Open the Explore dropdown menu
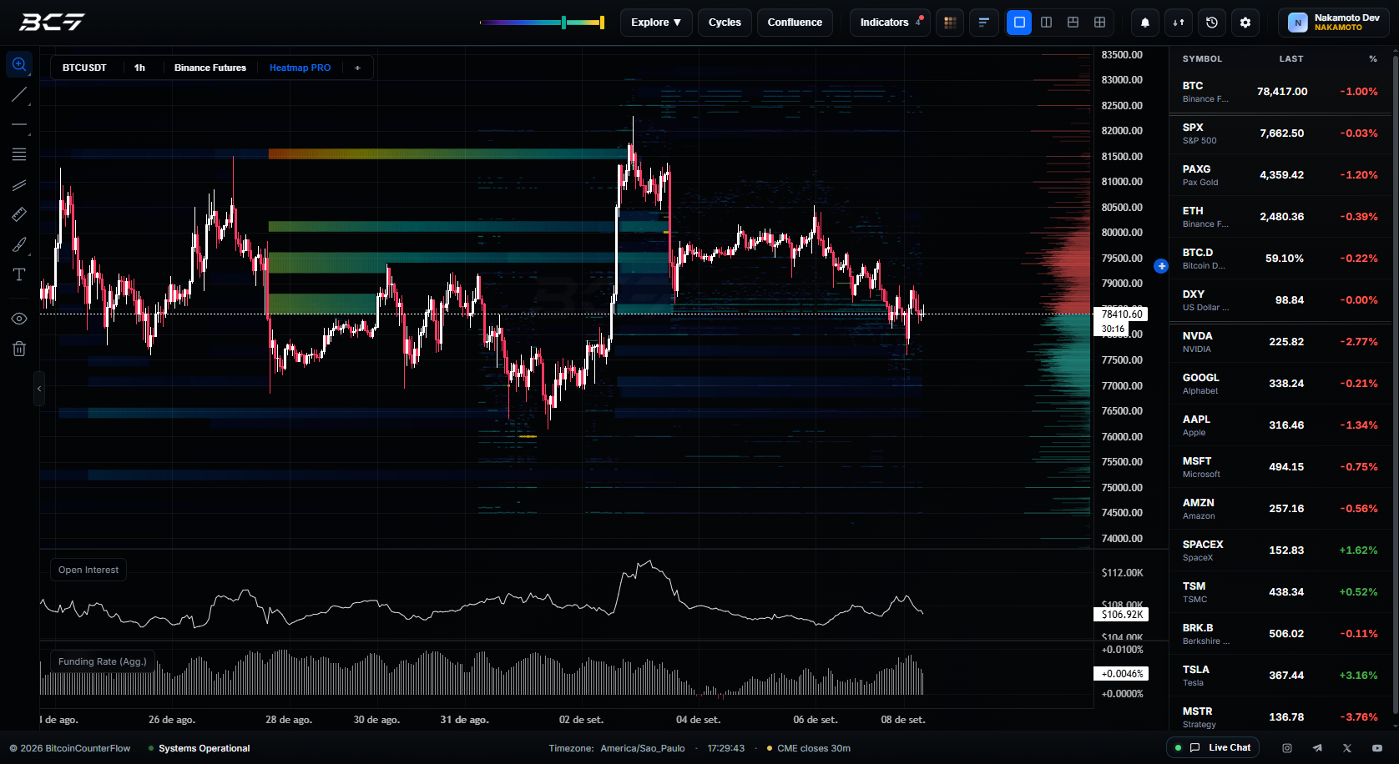 pos(656,23)
